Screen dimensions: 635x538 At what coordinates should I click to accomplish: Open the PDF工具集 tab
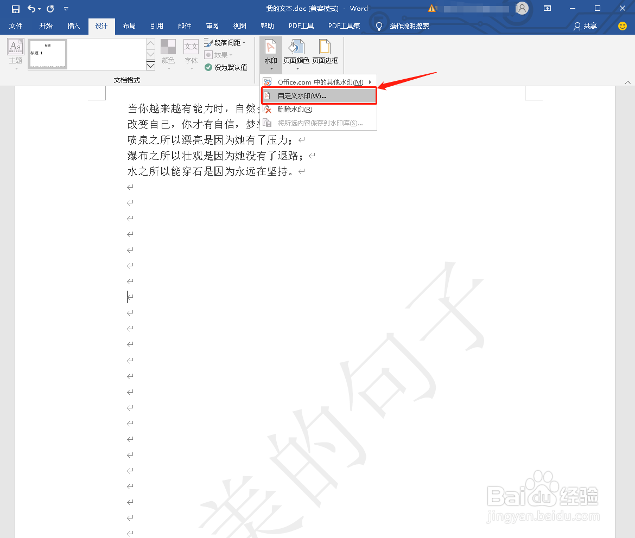click(344, 26)
